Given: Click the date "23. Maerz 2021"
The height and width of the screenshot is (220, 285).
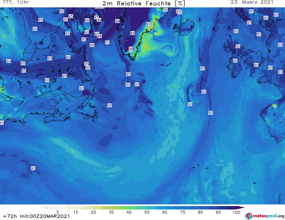Looking at the screenshot, I should click(252, 2).
